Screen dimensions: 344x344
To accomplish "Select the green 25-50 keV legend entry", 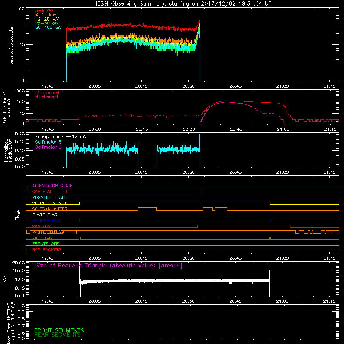I will [x=47, y=23].
